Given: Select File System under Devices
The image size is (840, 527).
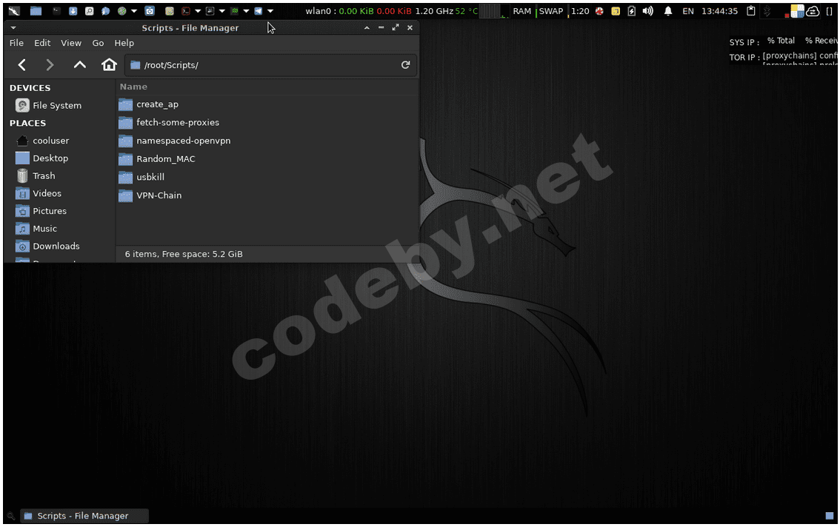Looking at the screenshot, I should click(49, 106).
